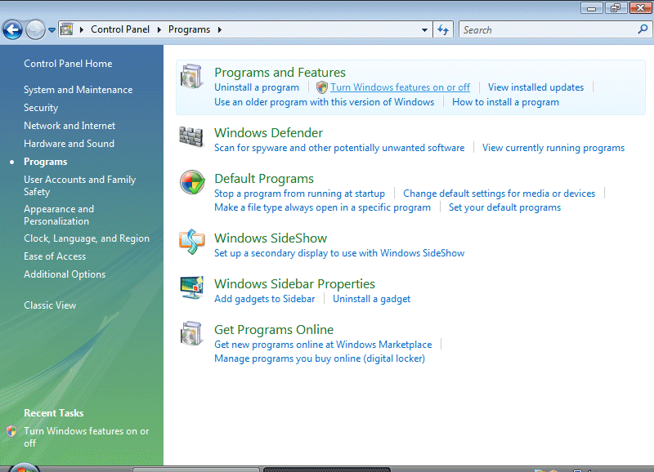The width and height of the screenshot is (654, 472).
Task: Select Control Panel in the breadcrumb path
Action: pos(120,29)
